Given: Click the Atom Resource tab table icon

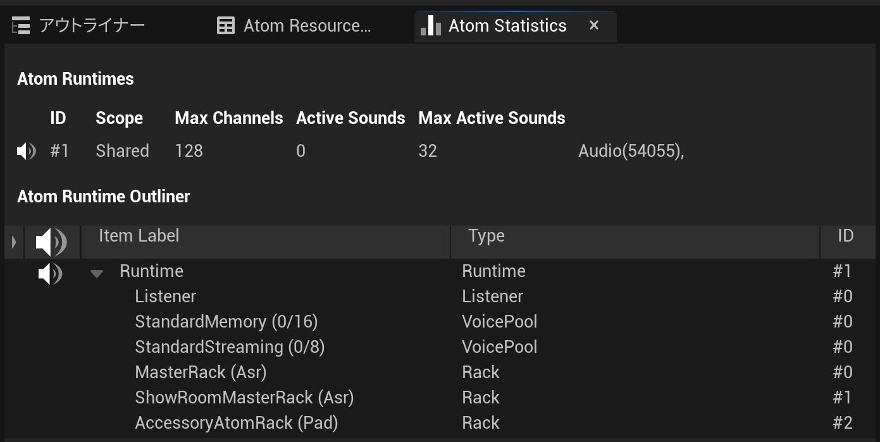Looking at the screenshot, I should point(226,26).
